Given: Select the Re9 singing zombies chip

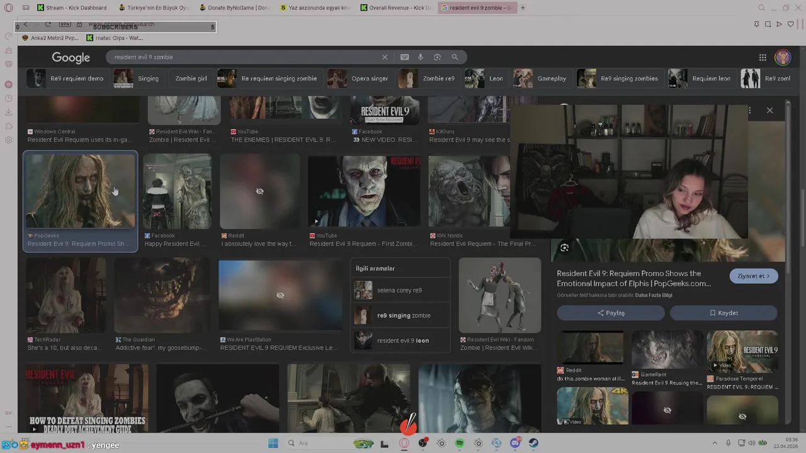Looking at the screenshot, I should coord(619,79).
